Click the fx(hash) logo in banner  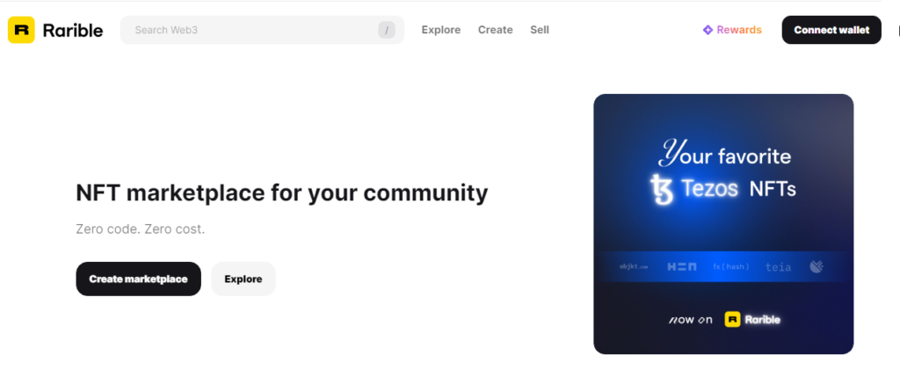(731, 267)
